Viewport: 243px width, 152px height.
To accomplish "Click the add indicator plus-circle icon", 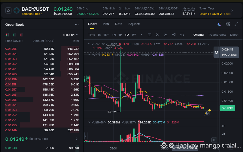I will [158, 34].
